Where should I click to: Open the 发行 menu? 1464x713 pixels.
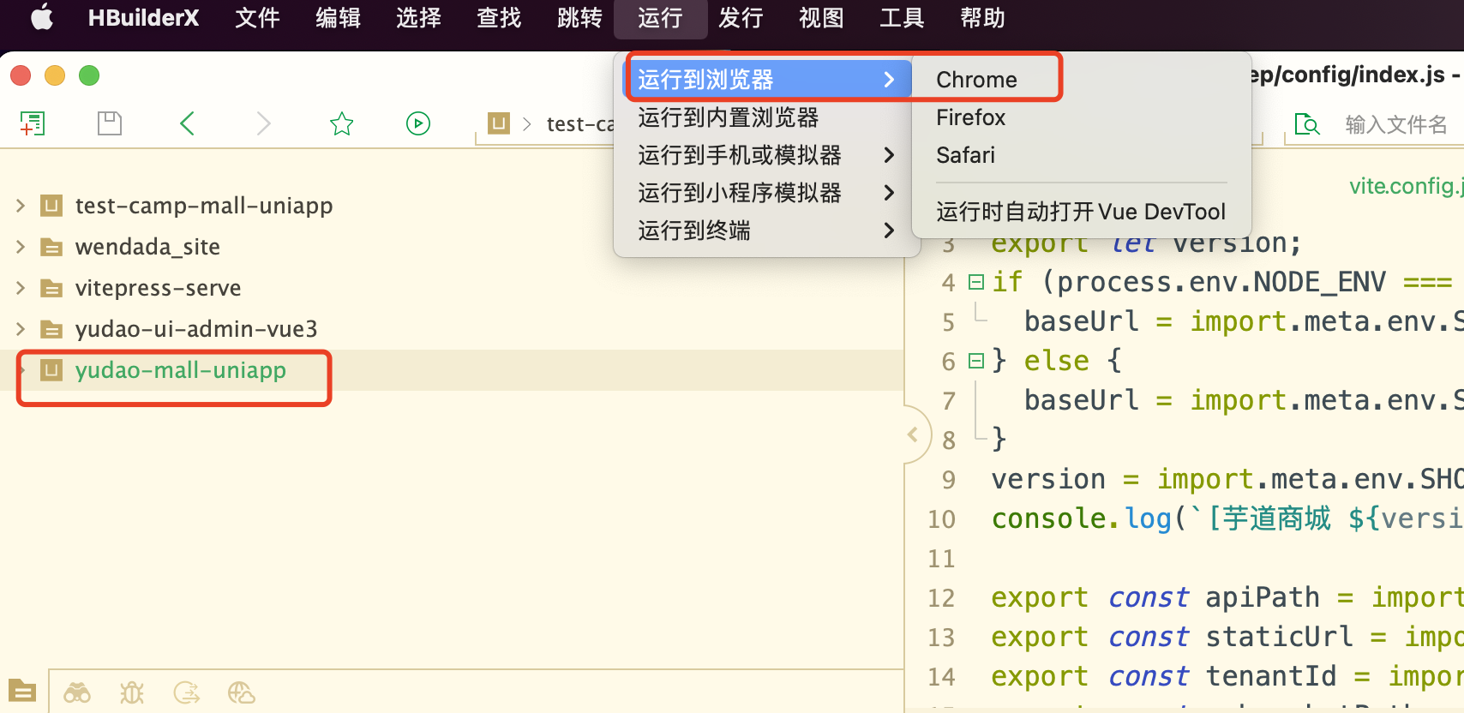pyautogui.click(x=741, y=17)
